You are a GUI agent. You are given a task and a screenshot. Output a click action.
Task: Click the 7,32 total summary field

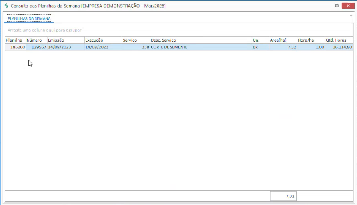[283, 196]
